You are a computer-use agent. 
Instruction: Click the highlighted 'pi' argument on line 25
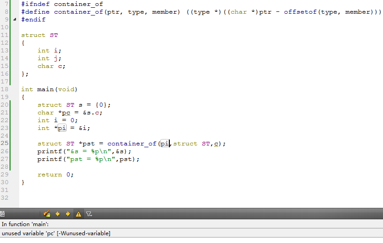(165, 144)
